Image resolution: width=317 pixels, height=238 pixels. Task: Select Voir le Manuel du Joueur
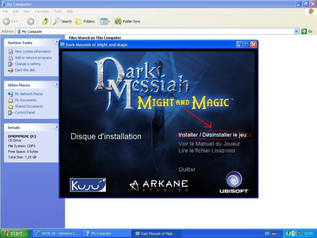pyautogui.click(x=209, y=144)
